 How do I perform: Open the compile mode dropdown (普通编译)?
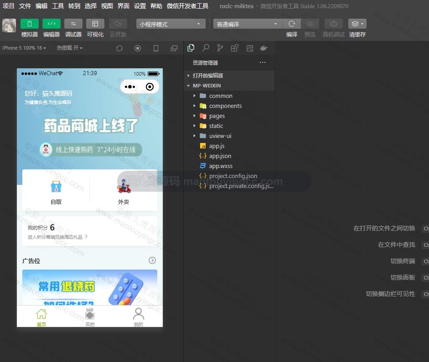tap(248, 24)
